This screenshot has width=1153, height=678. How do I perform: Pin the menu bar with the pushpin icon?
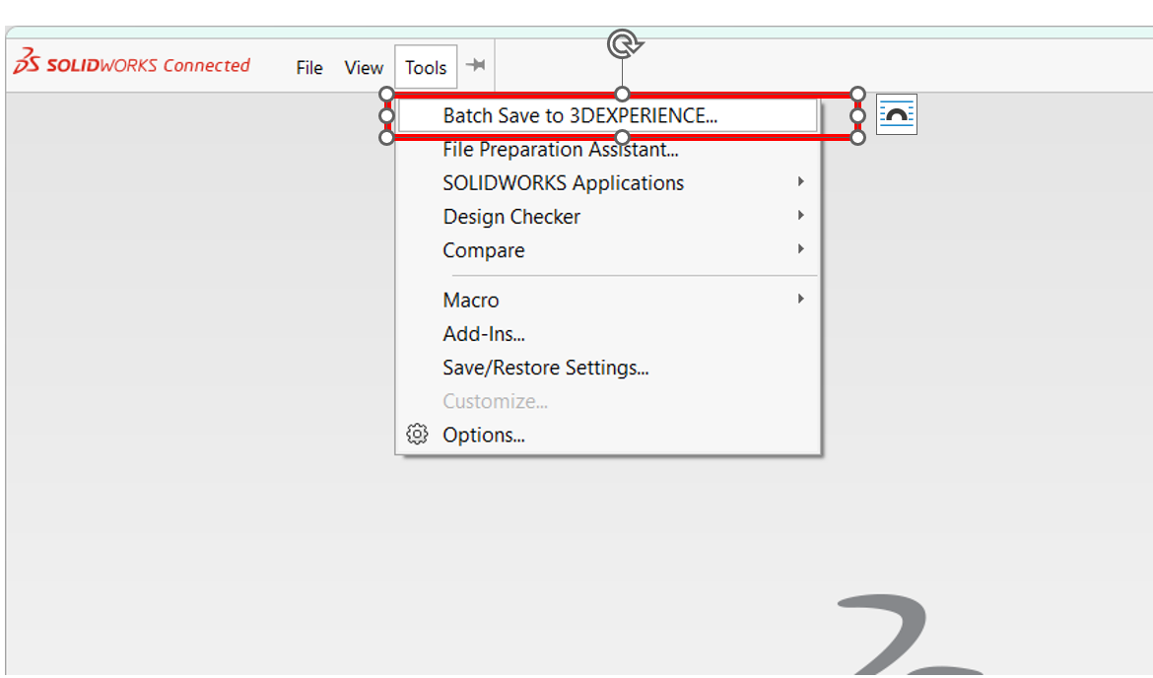(x=475, y=65)
